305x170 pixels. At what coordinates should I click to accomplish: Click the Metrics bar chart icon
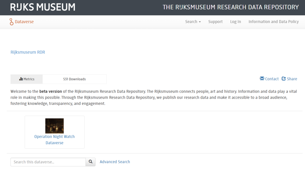tap(21, 79)
